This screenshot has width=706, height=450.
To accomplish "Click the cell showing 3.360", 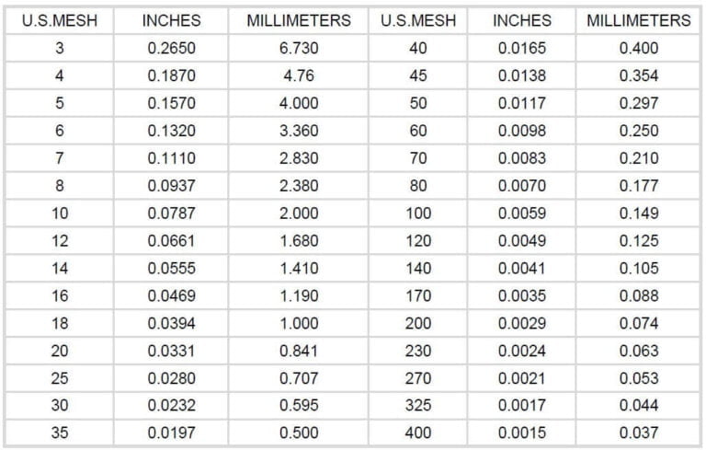I will pos(299,131).
